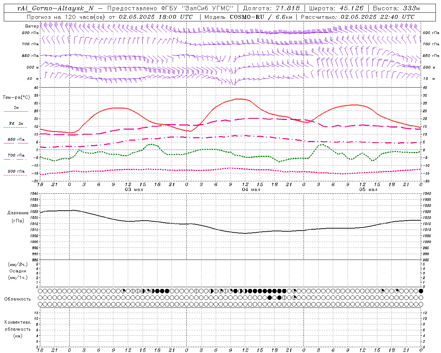Click the Ветер wind panel label
The height and width of the screenshot is (353, 441).
point(32,26)
